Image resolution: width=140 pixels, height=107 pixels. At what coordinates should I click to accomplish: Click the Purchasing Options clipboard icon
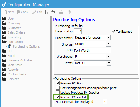coord(10,46)
